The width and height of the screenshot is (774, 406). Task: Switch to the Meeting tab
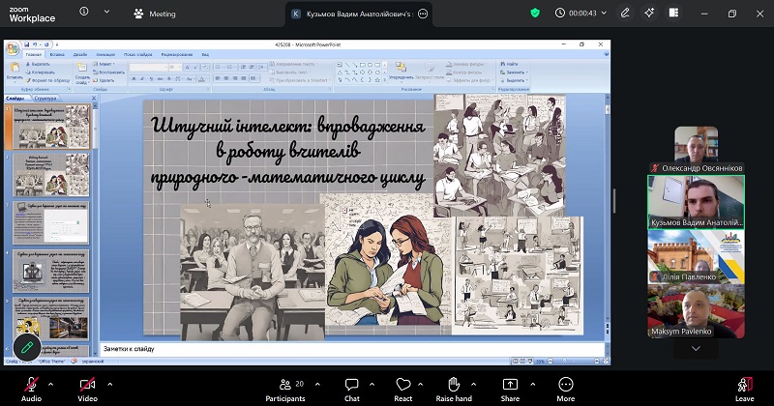coord(155,14)
